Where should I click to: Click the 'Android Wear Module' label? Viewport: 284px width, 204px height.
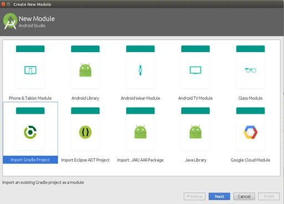coord(141,98)
